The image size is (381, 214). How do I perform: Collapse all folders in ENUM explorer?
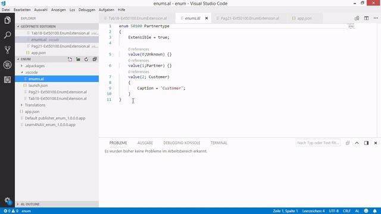coord(95,59)
